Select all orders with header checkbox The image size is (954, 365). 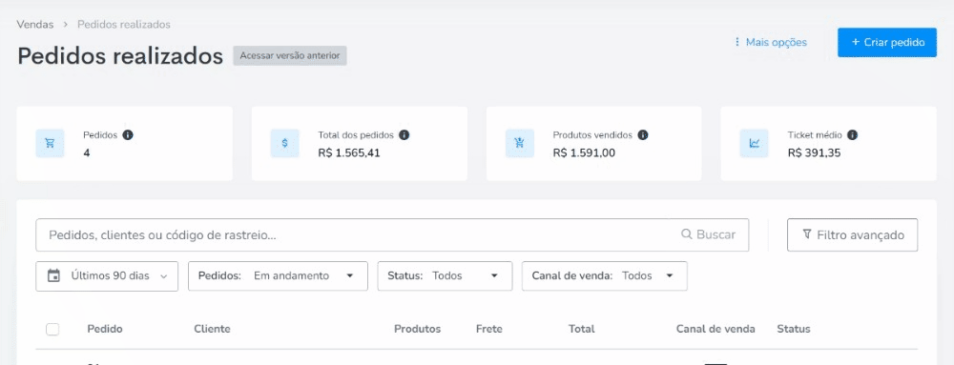(52, 329)
